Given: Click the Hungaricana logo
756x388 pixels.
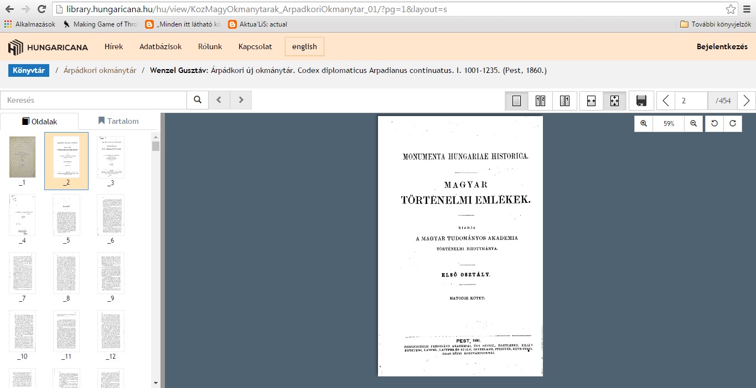Looking at the screenshot, I should click(x=48, y=47).
